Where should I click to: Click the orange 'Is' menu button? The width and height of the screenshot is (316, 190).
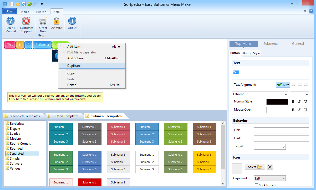(x=20, y=45)
